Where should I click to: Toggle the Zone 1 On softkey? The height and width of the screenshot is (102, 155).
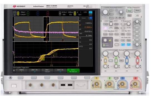point(35,71)
